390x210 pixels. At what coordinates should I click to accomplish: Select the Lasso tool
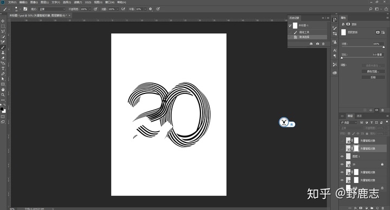[3, 31]
